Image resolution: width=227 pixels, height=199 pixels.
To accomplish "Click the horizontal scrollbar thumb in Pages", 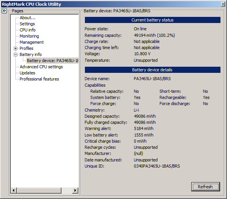I will (39, 190).
